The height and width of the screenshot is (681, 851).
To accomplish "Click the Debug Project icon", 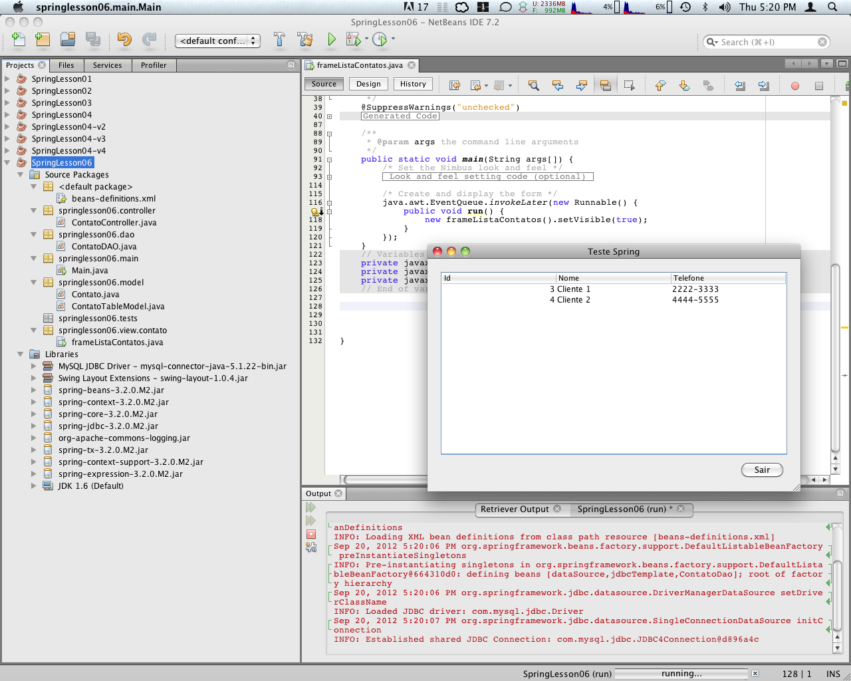I will point(353,40).
